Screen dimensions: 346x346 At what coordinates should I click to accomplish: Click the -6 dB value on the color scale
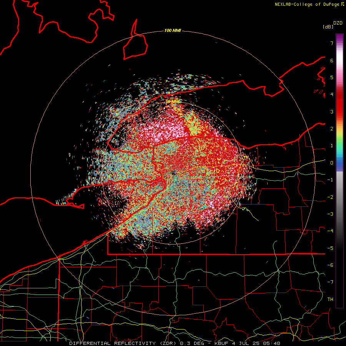click(330, 265)
